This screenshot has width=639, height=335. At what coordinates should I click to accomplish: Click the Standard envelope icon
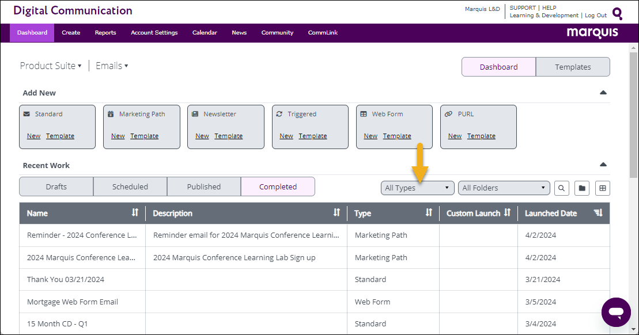click(x=27, y=114)
